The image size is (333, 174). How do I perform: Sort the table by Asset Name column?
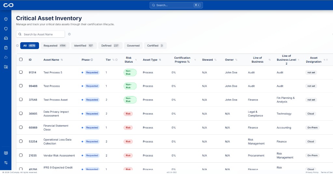(61, 60)
